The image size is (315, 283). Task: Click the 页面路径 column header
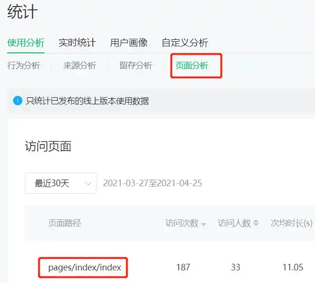(64, 223)
